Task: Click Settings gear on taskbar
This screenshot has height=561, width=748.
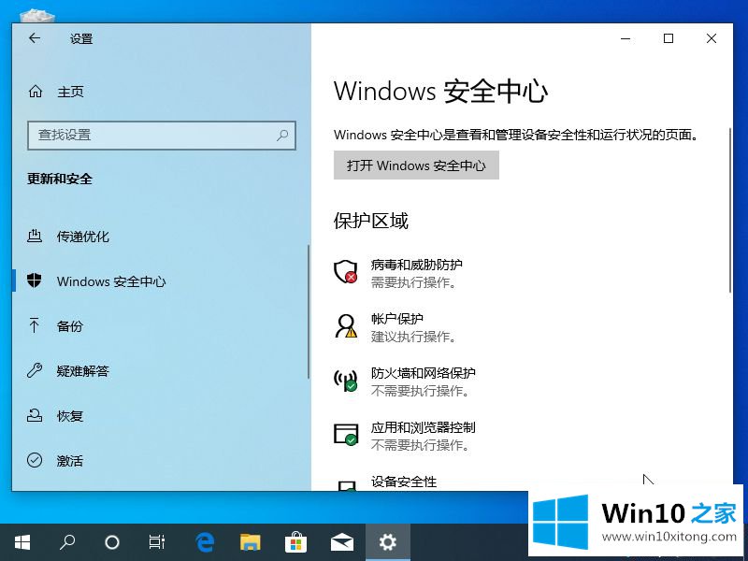Action: coord(387,542)
